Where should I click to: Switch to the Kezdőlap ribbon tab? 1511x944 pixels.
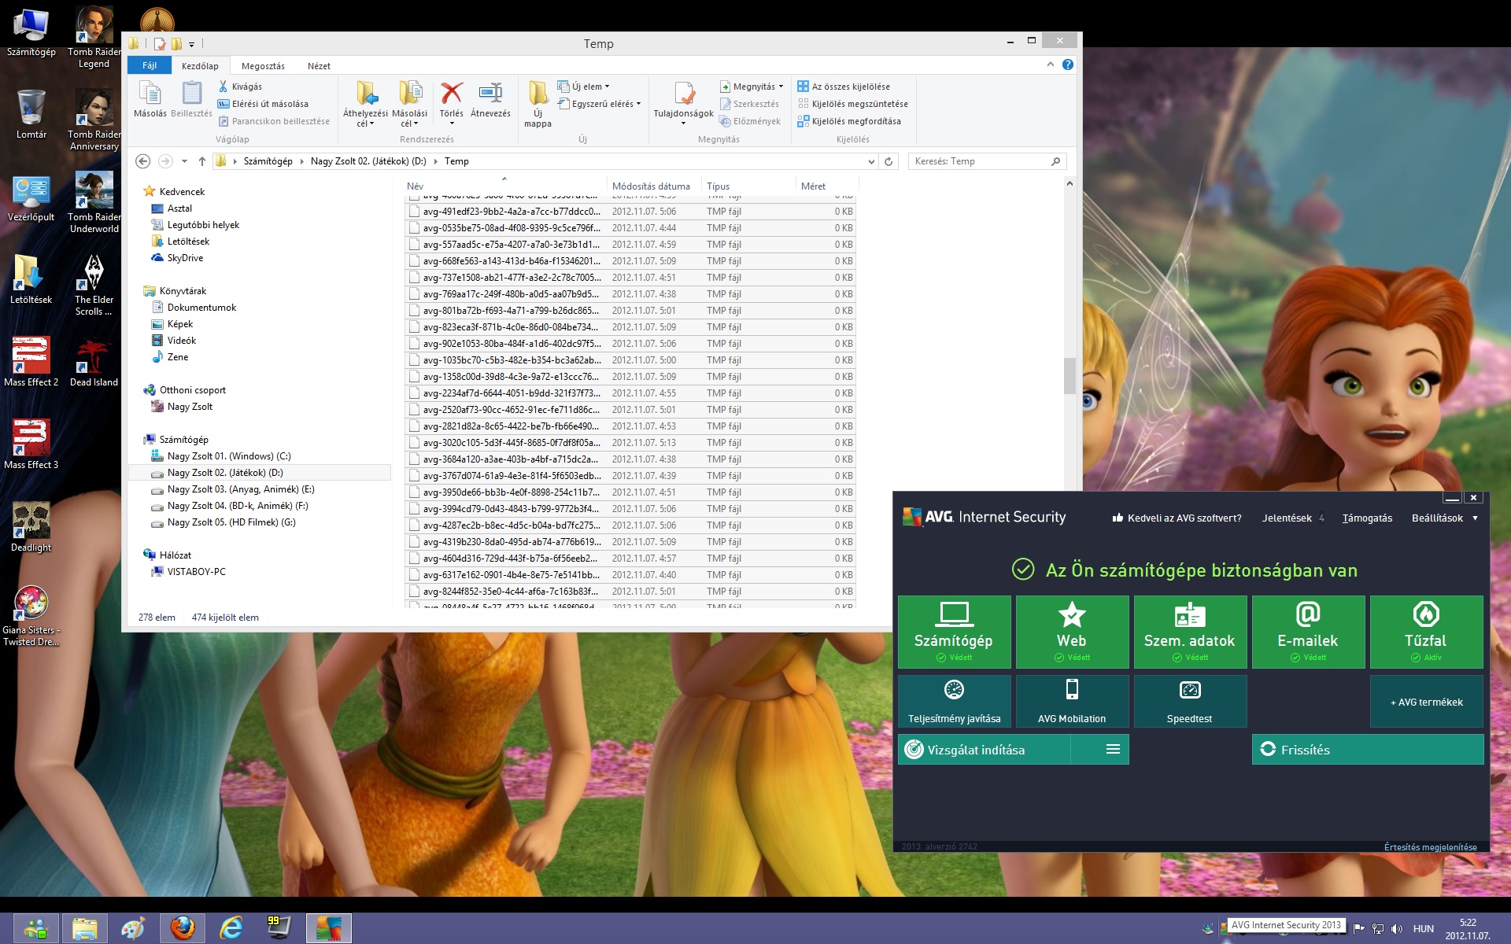(200, 66)
